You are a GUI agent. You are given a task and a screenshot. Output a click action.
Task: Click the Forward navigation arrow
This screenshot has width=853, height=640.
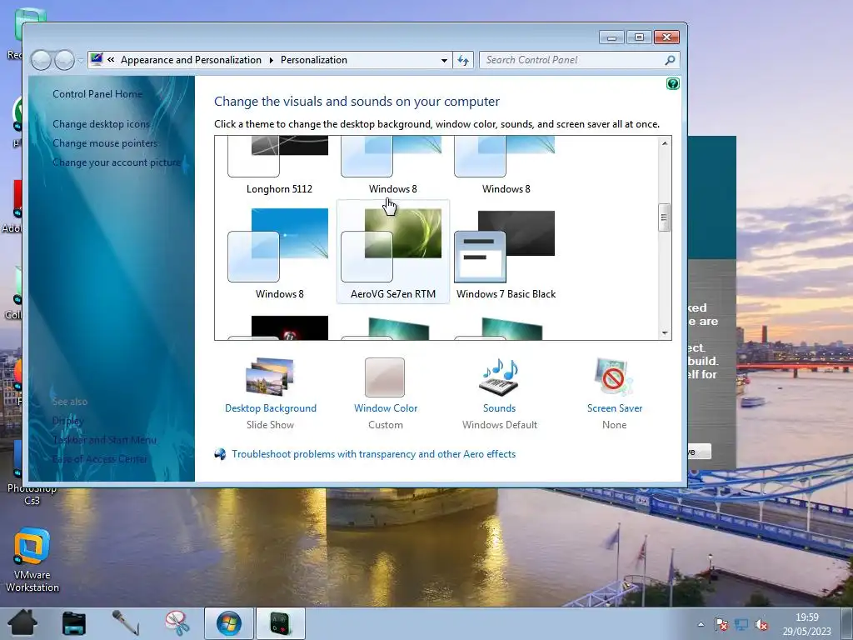point(64,60)
